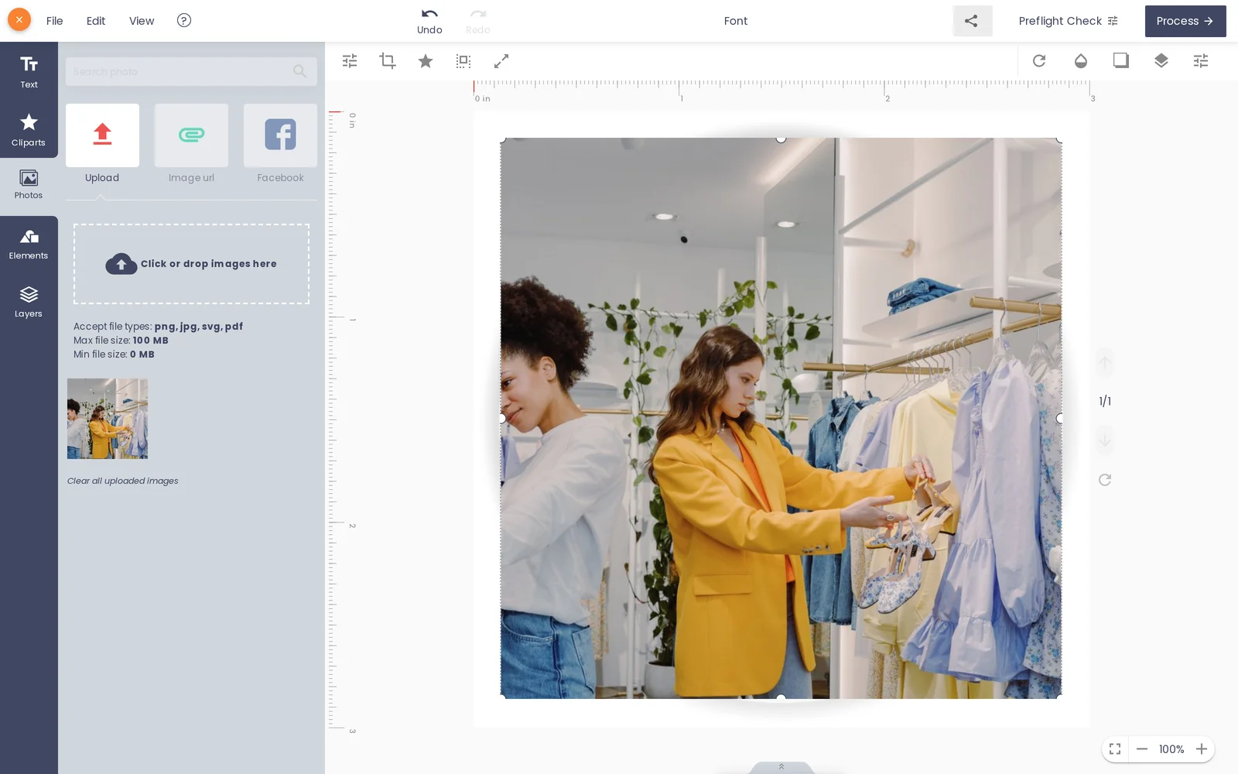Image resolution: width=1238 pixels, height=774 pixels.
Task: Click the star mask icon
Action: [x=426, y=60]
